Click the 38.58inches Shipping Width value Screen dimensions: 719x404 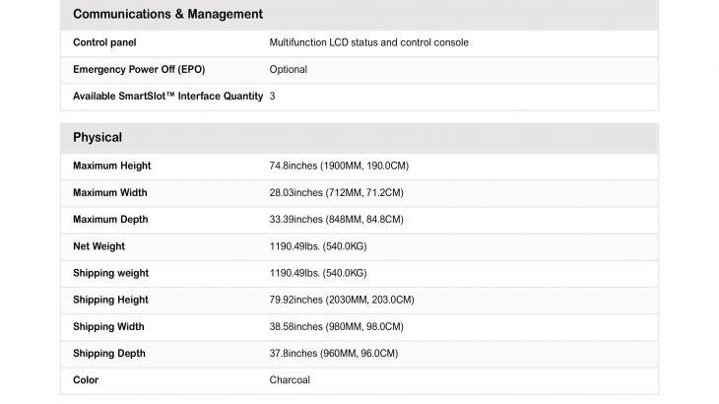tap(336, 327)
